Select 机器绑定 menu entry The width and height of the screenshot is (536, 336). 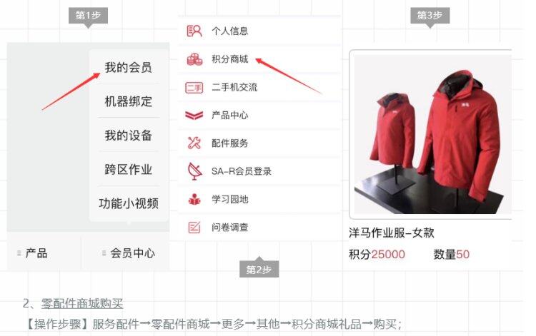click(x=128, y=101)
